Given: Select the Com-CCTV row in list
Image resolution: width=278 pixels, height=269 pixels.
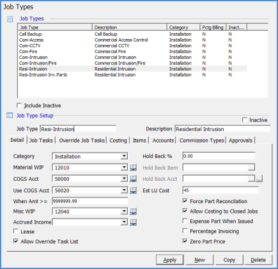Looking at the screenshot, I should pos(133,46).
